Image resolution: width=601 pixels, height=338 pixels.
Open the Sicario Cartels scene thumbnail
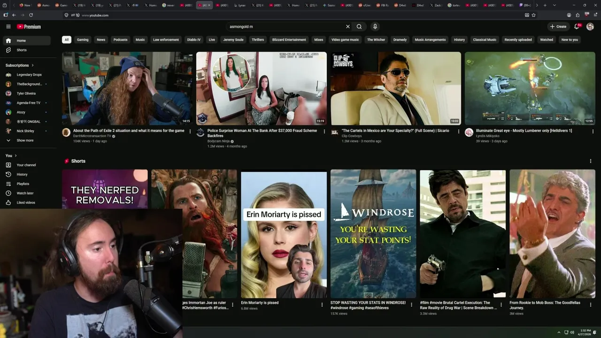point(396,88)
